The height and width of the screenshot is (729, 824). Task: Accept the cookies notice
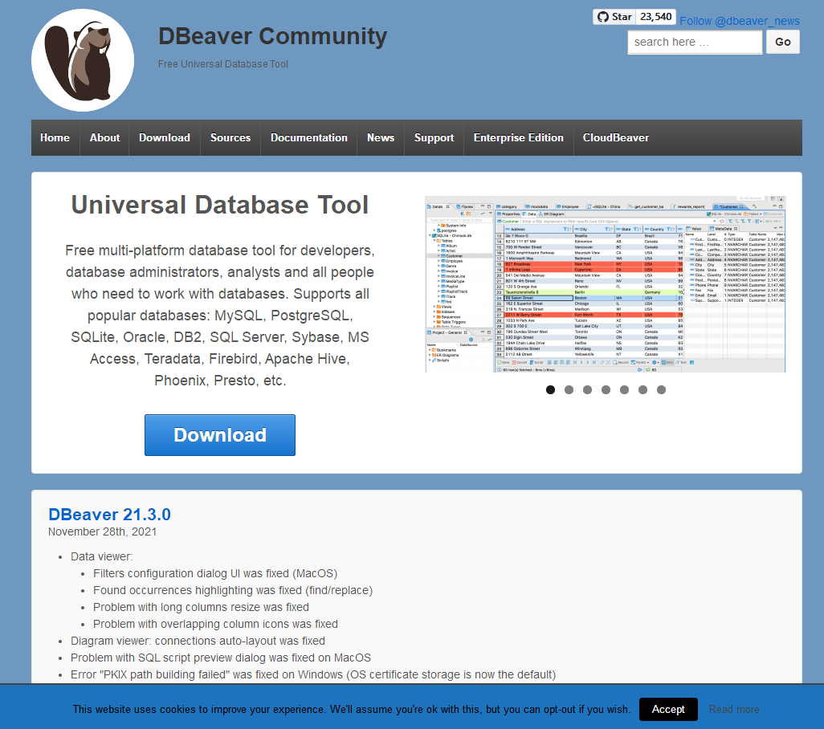668,710
